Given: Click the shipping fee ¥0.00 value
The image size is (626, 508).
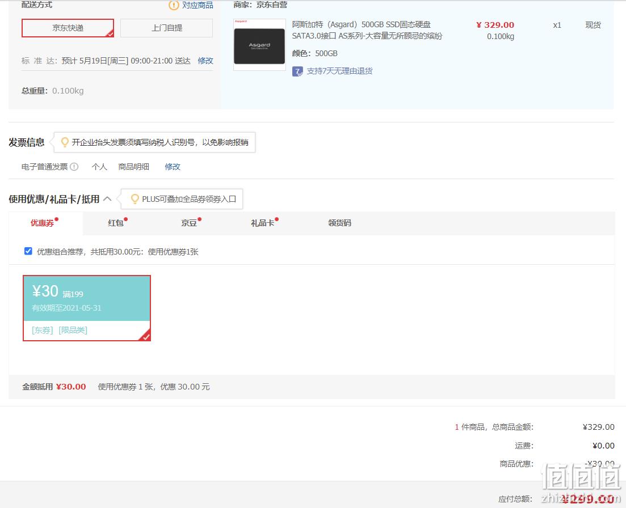Looking at the screenshot, I should (x=603, y=446).
